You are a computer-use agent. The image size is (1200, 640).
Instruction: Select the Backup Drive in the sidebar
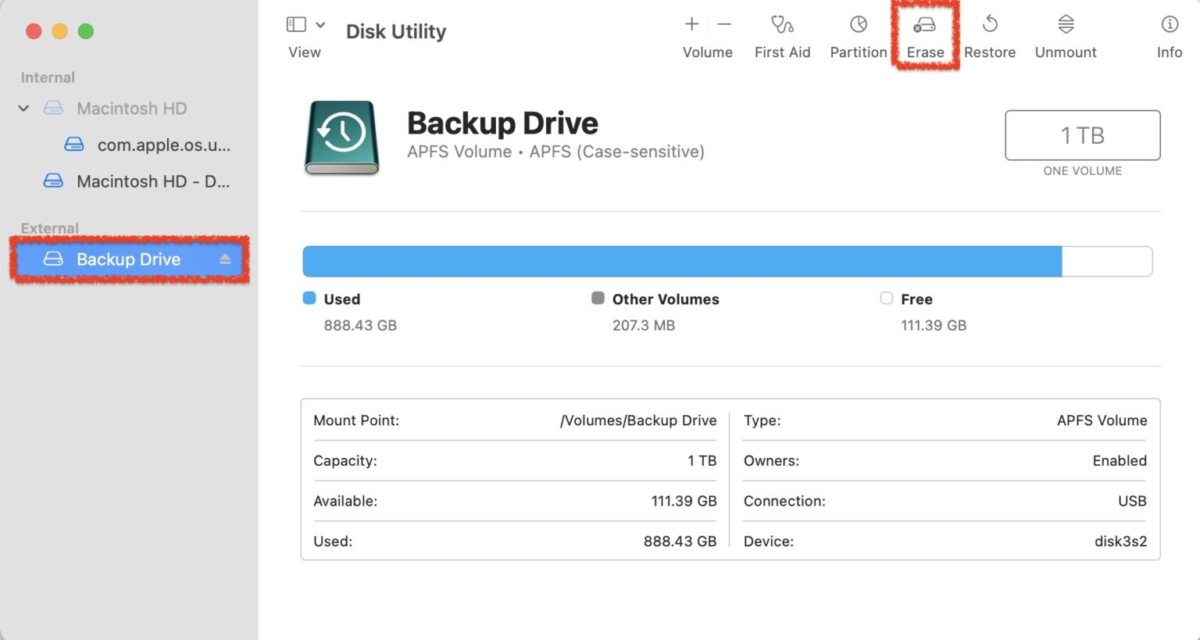(127, 259)
